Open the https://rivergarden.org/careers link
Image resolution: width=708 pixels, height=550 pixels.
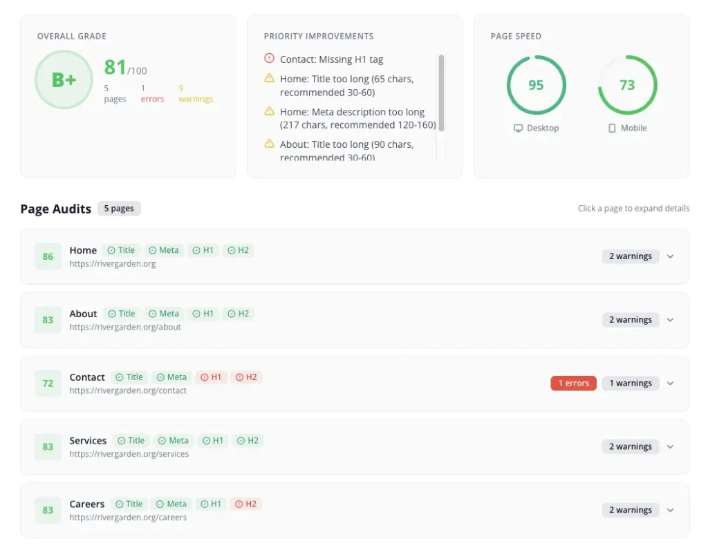point(128,518)
